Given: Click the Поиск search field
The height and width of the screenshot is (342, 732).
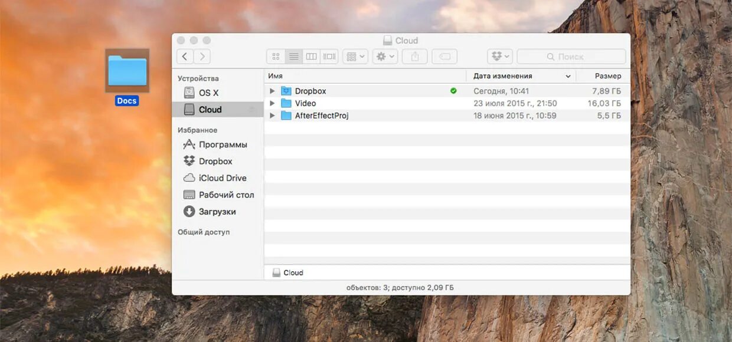Looking at the screenshot, I should tap(571, 57).
